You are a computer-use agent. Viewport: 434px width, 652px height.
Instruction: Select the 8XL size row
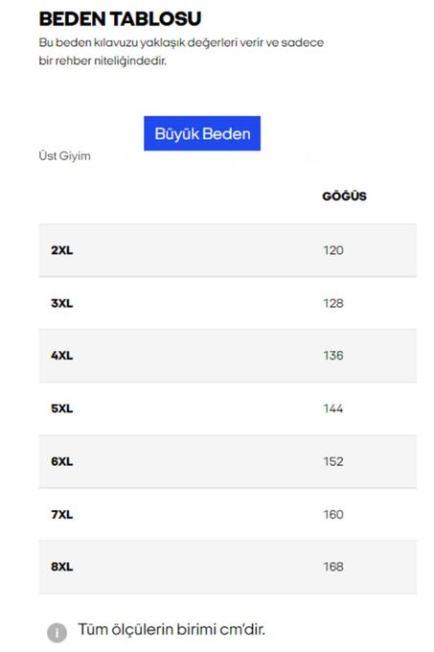[x=228, y=567]
